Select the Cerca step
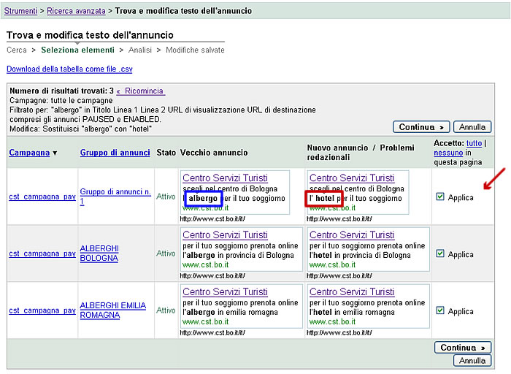511x374 pixels. tap(17, 50)
